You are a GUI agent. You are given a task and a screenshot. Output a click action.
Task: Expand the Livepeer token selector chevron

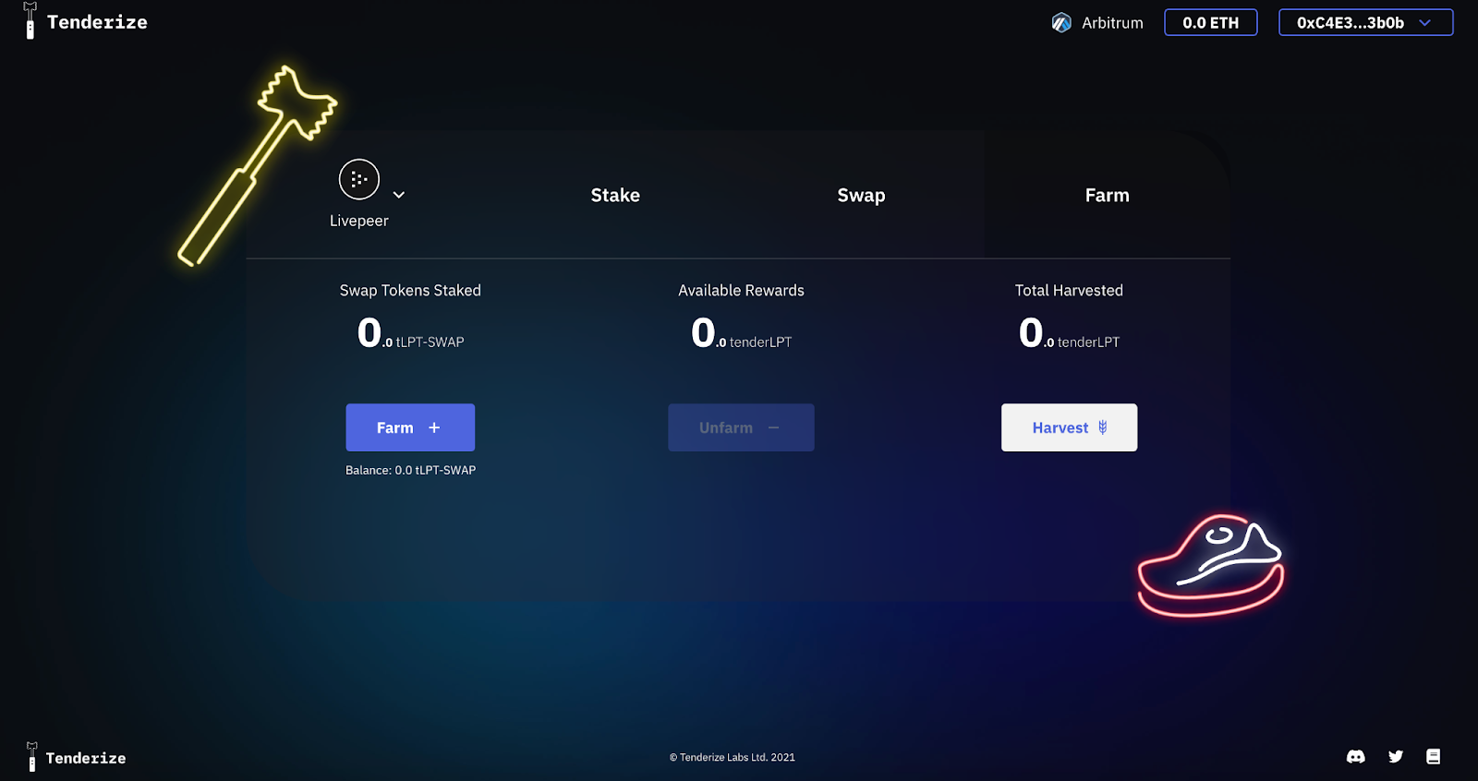coord(399,195)
